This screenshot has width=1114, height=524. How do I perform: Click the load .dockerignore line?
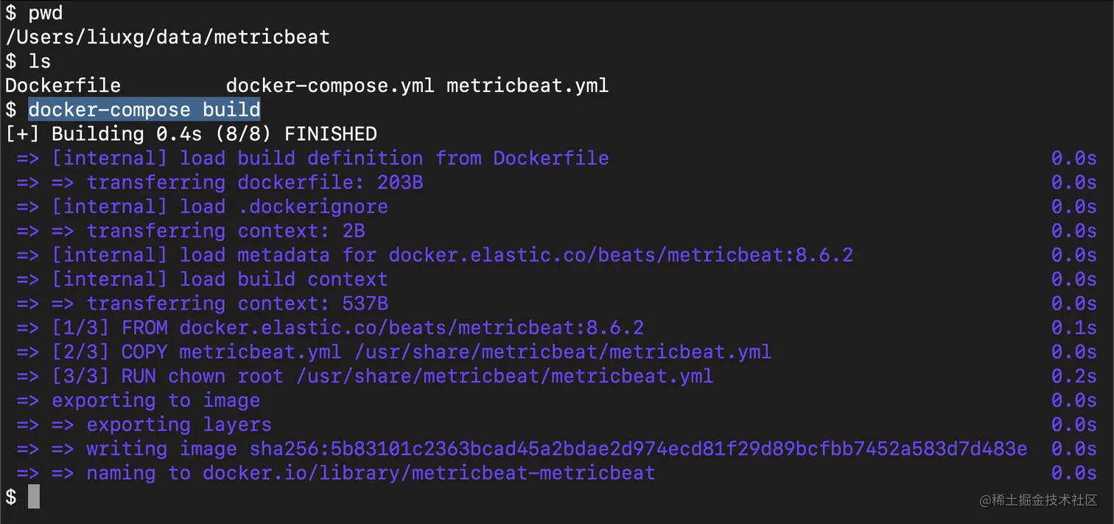(220, 206)
